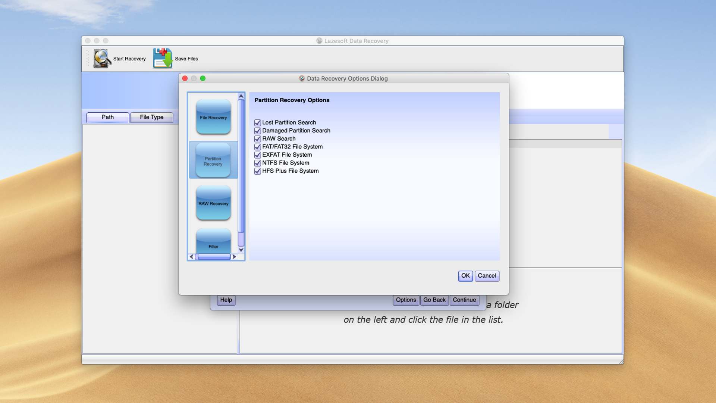
Task: Toggle FAT/FAT32 File System checkbox
Action: click(x=257, y=147)
